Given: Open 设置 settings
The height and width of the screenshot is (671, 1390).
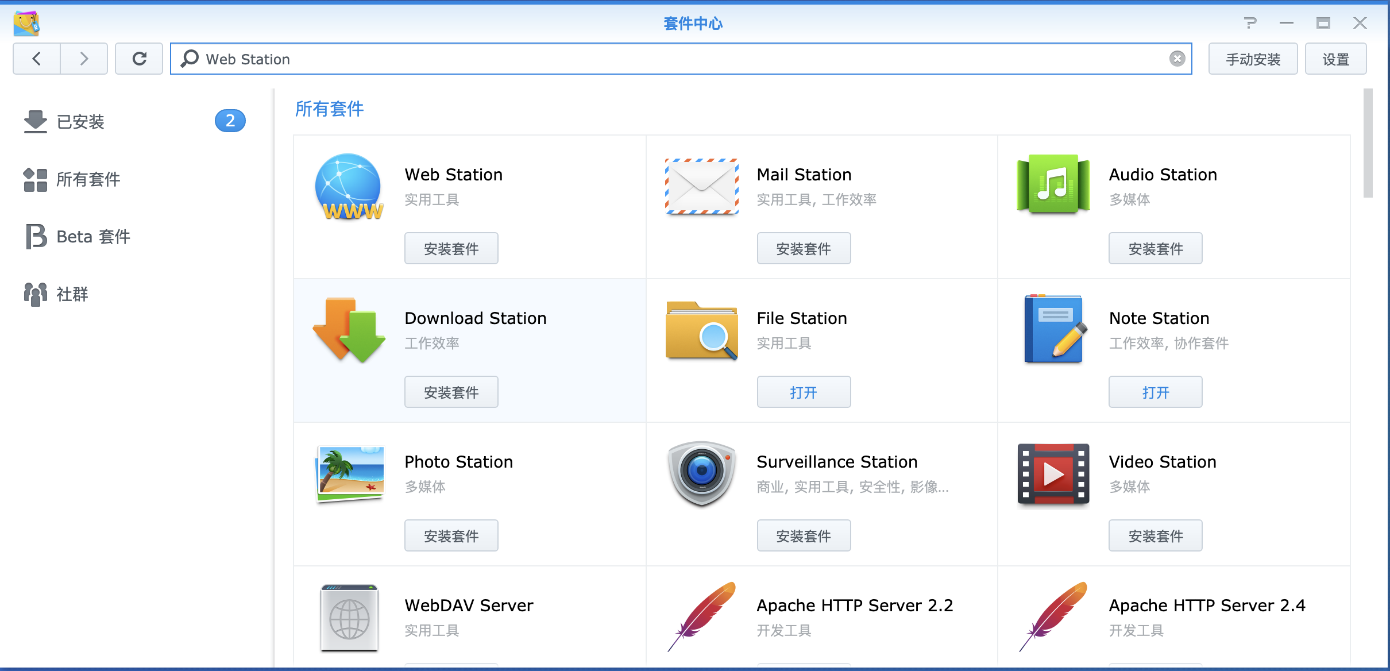Looking at the screenshot, I should tap(1335, 59).
